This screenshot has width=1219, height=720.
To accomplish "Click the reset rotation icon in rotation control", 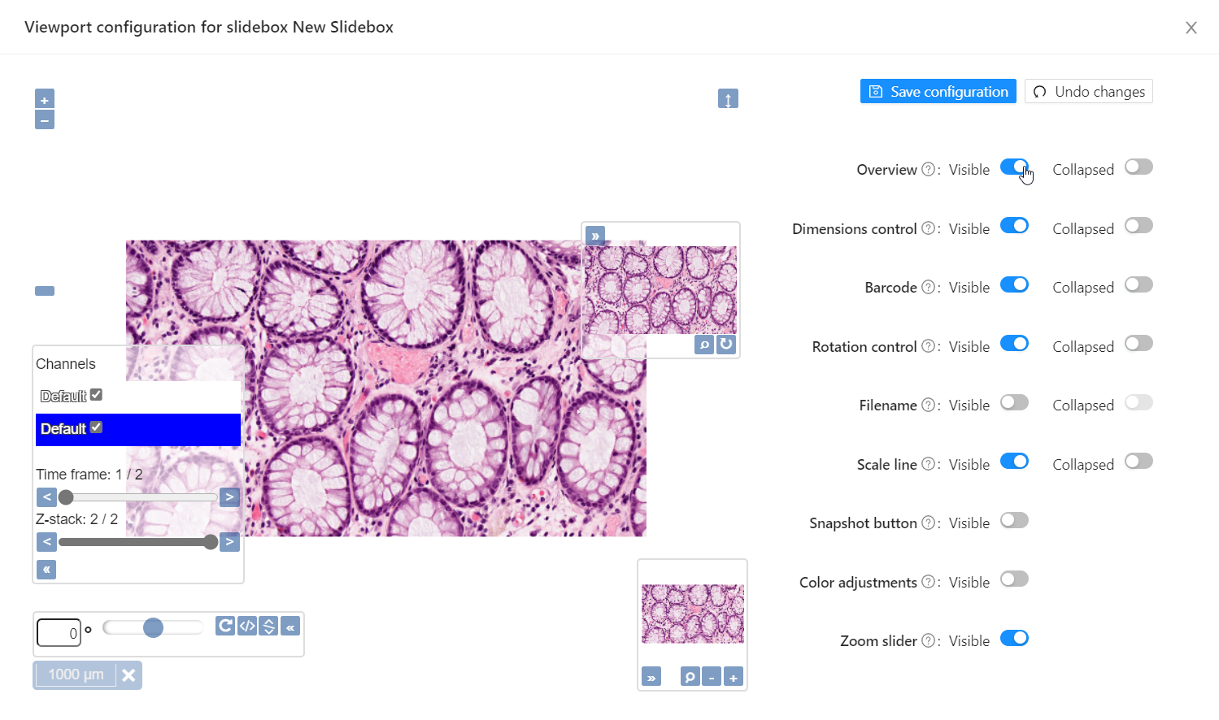I will pyautogui.click(x=225, y=626).
